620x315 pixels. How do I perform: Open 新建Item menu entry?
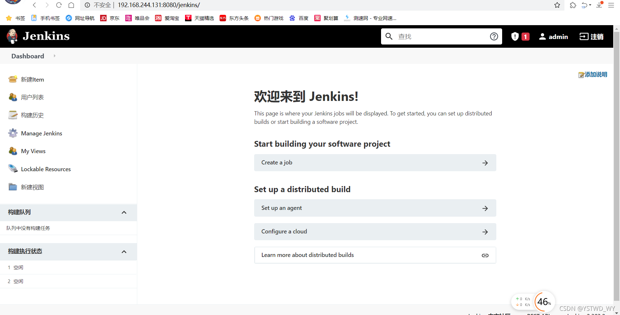(x=33, y=79)
